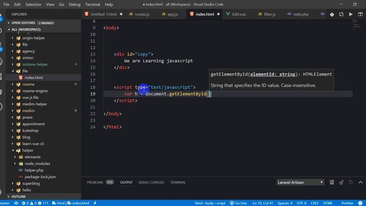Click the run play icon in editor toolbar

(x=351, y=14)
